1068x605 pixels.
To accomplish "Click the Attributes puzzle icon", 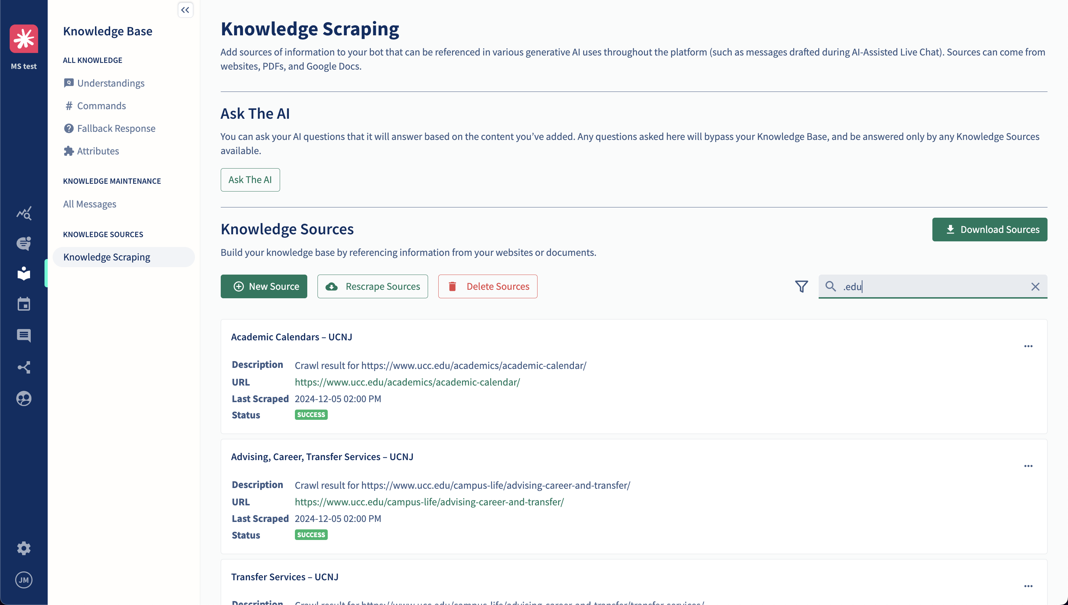I will 69,151.
